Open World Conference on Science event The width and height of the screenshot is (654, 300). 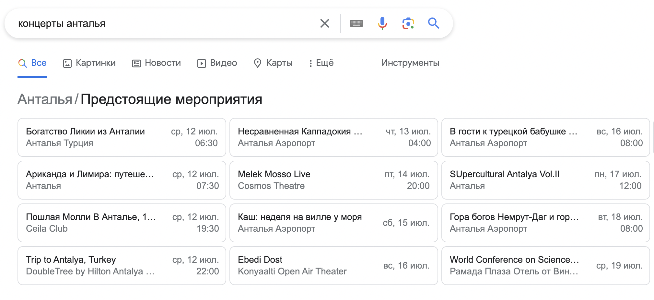coord(545,266)
